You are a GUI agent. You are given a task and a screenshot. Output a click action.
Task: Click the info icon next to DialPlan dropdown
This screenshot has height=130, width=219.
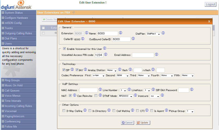click(163, 33)
